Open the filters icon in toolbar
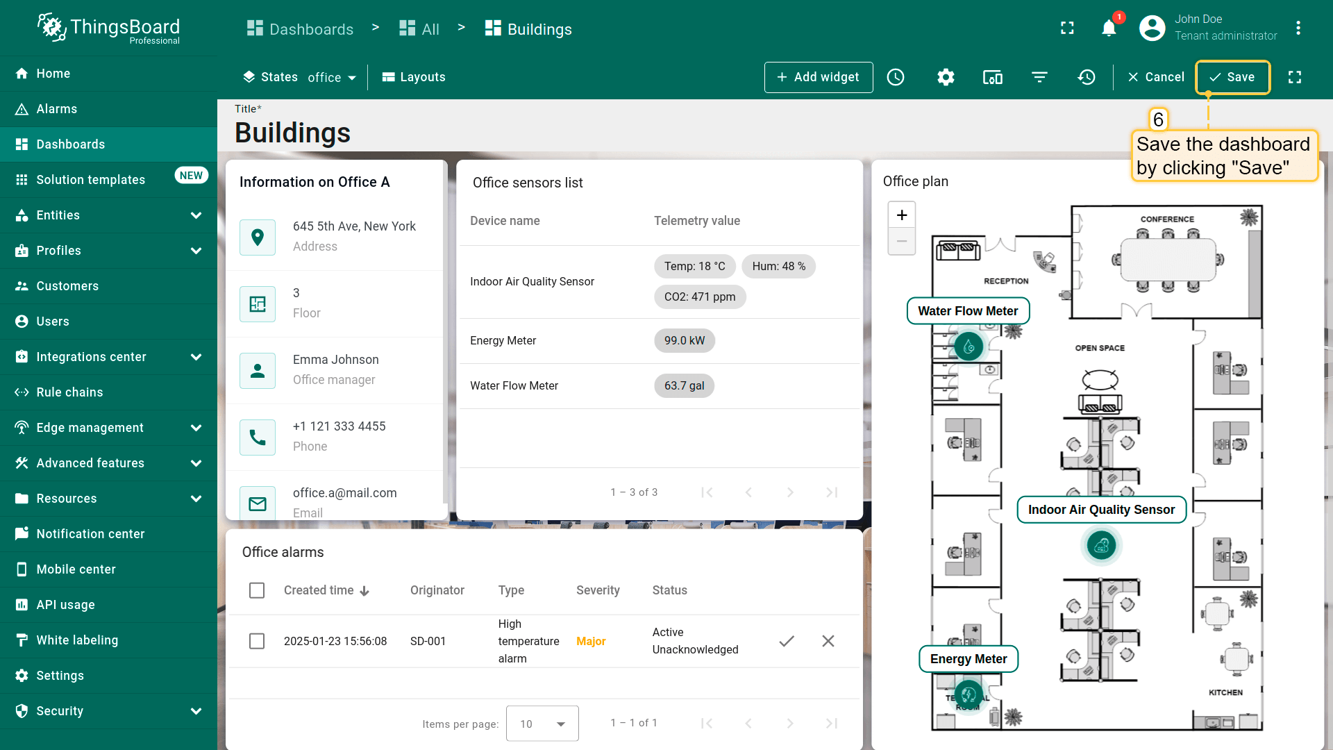The height and width of the screenshot is (750, 1333). click(1039, 77)
